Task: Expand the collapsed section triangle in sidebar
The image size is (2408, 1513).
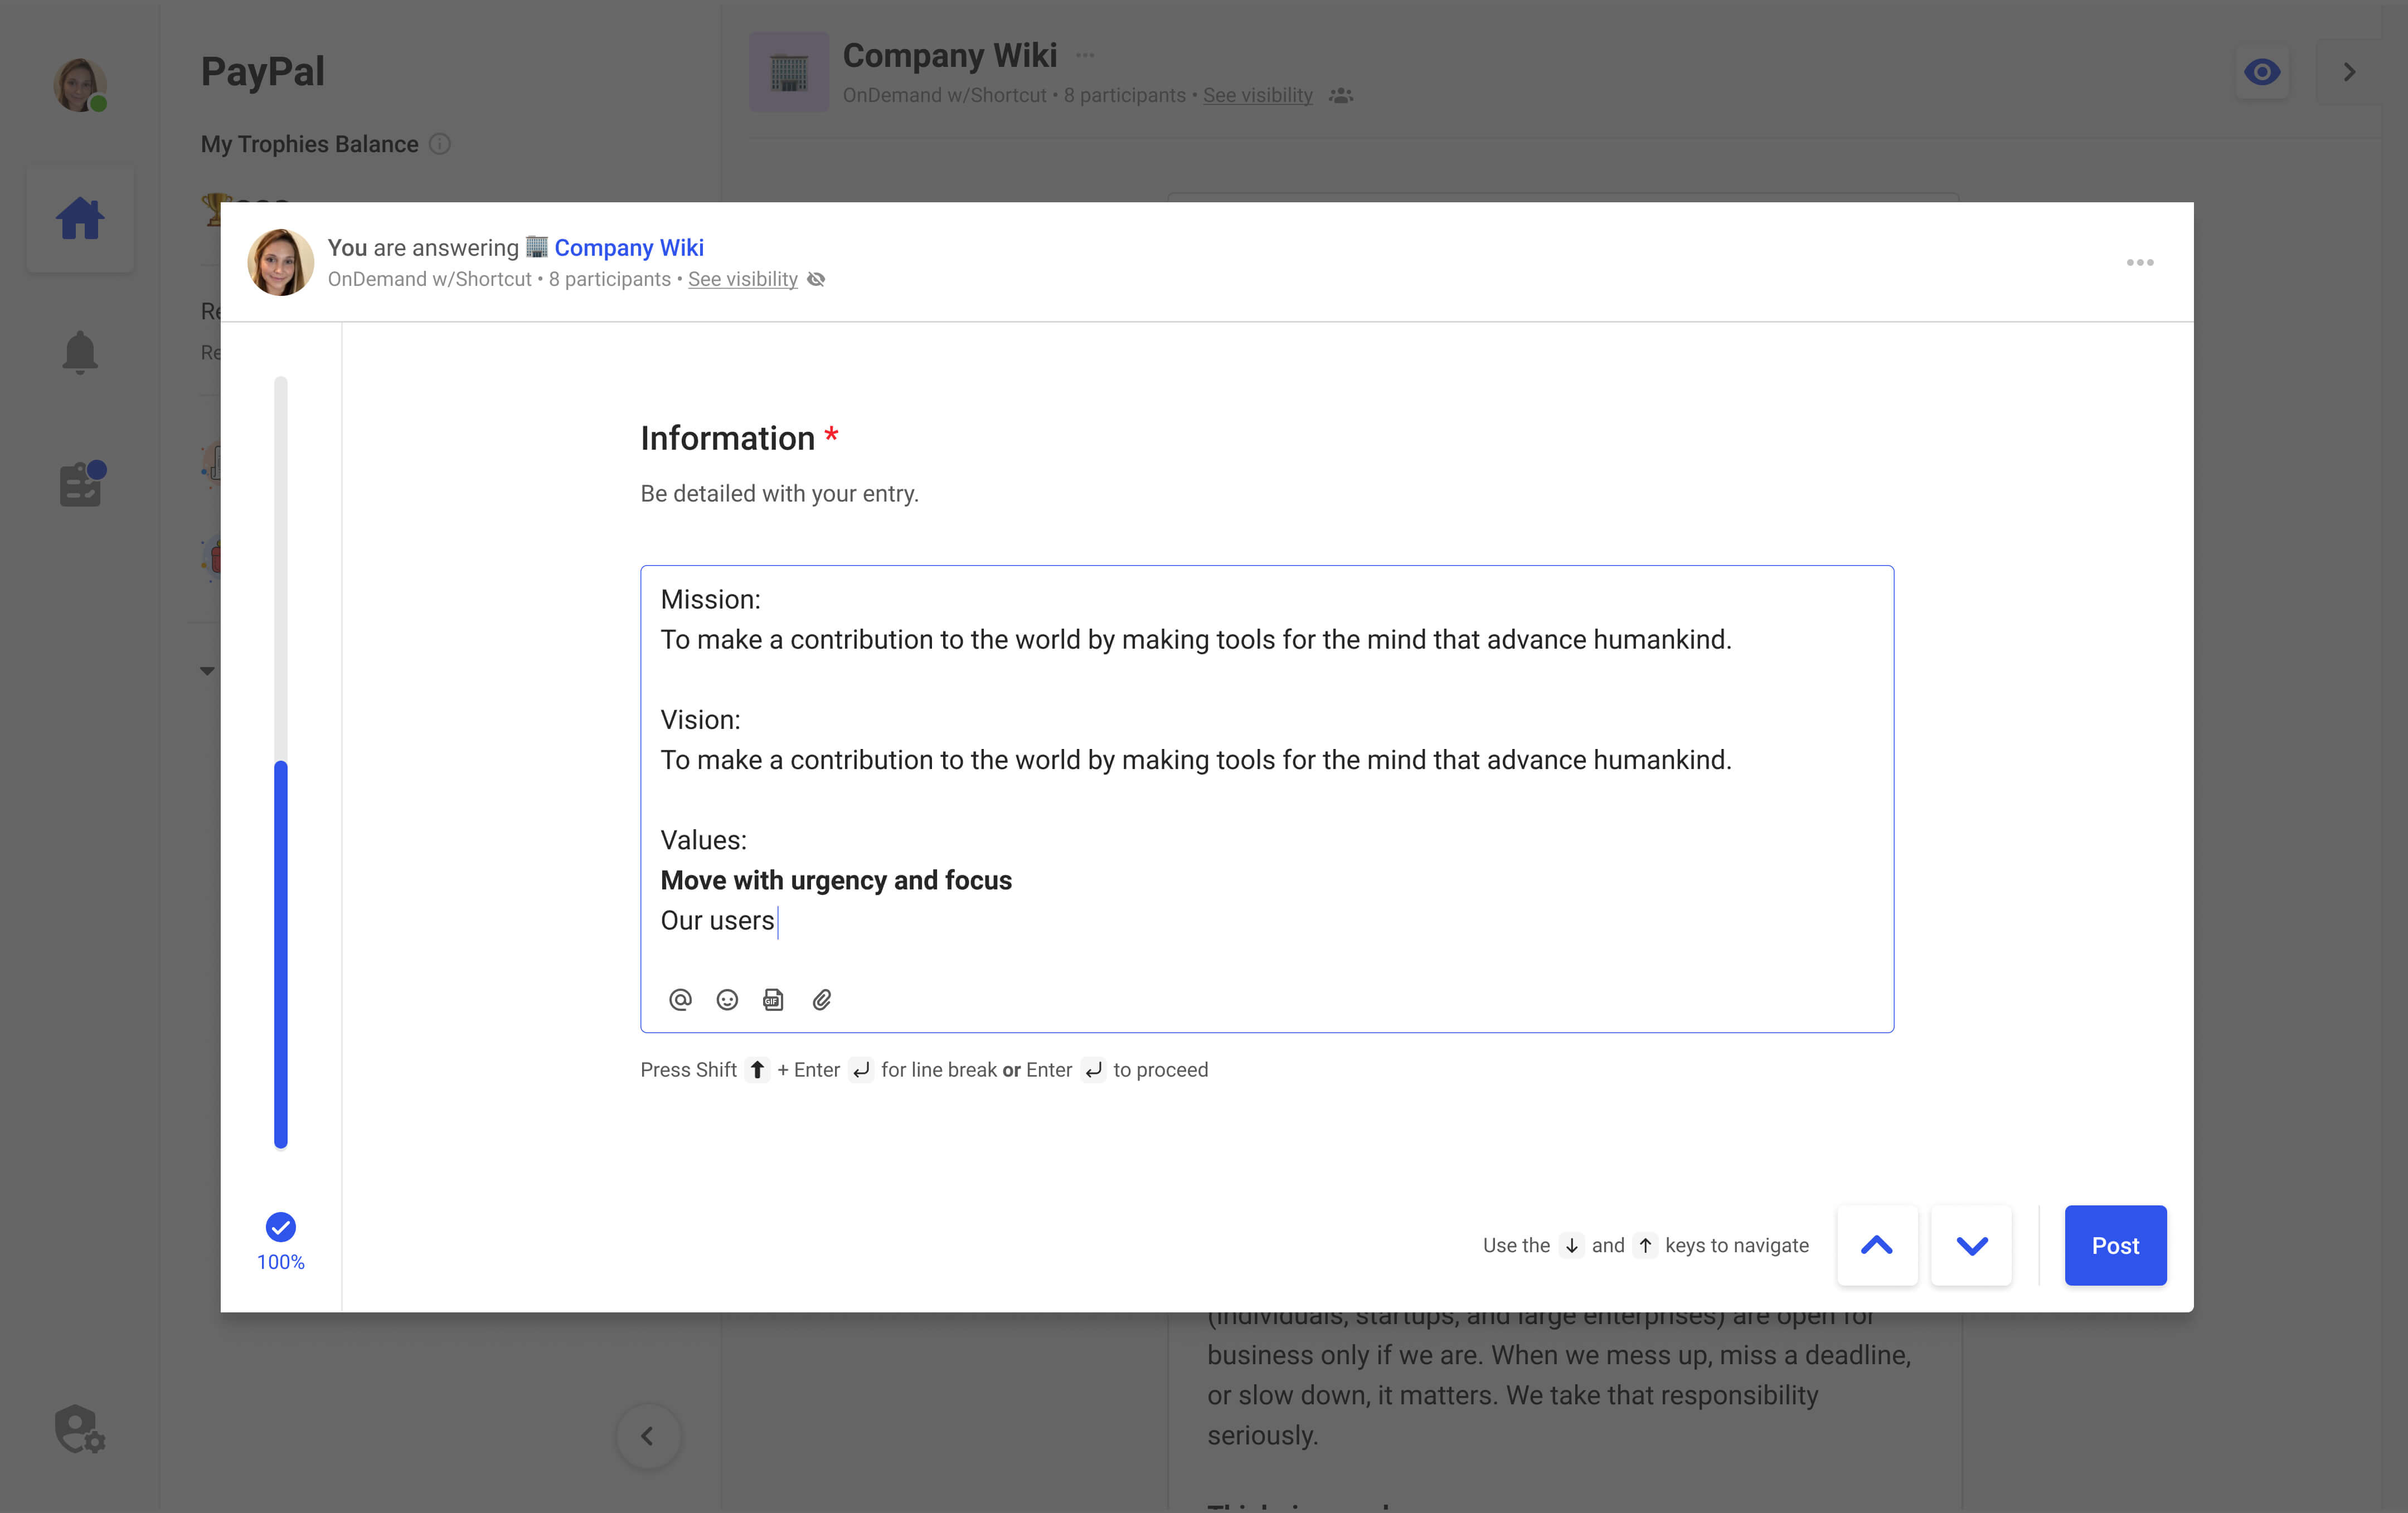Action: click(x=207, y=671)
